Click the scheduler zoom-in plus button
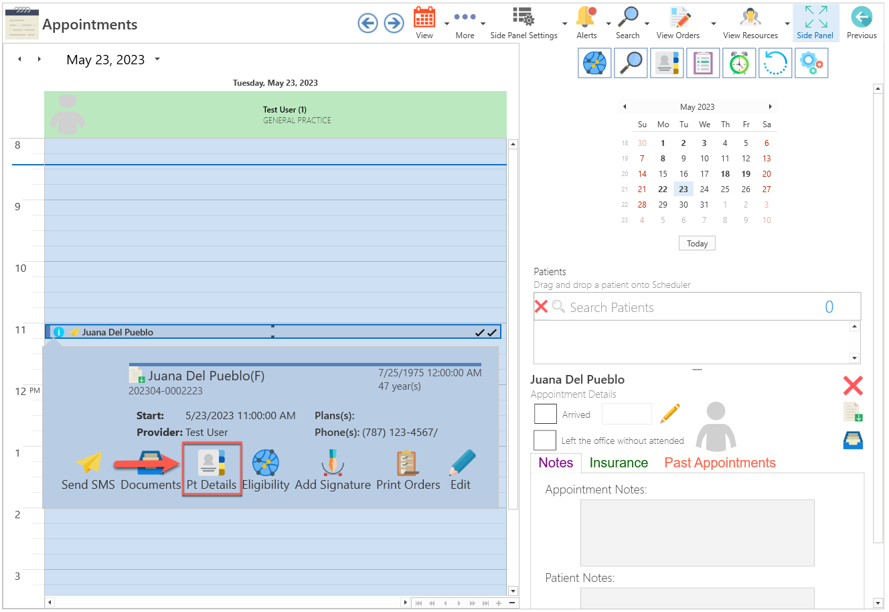Screen dimensions: 889x612 tap(499, 603)
